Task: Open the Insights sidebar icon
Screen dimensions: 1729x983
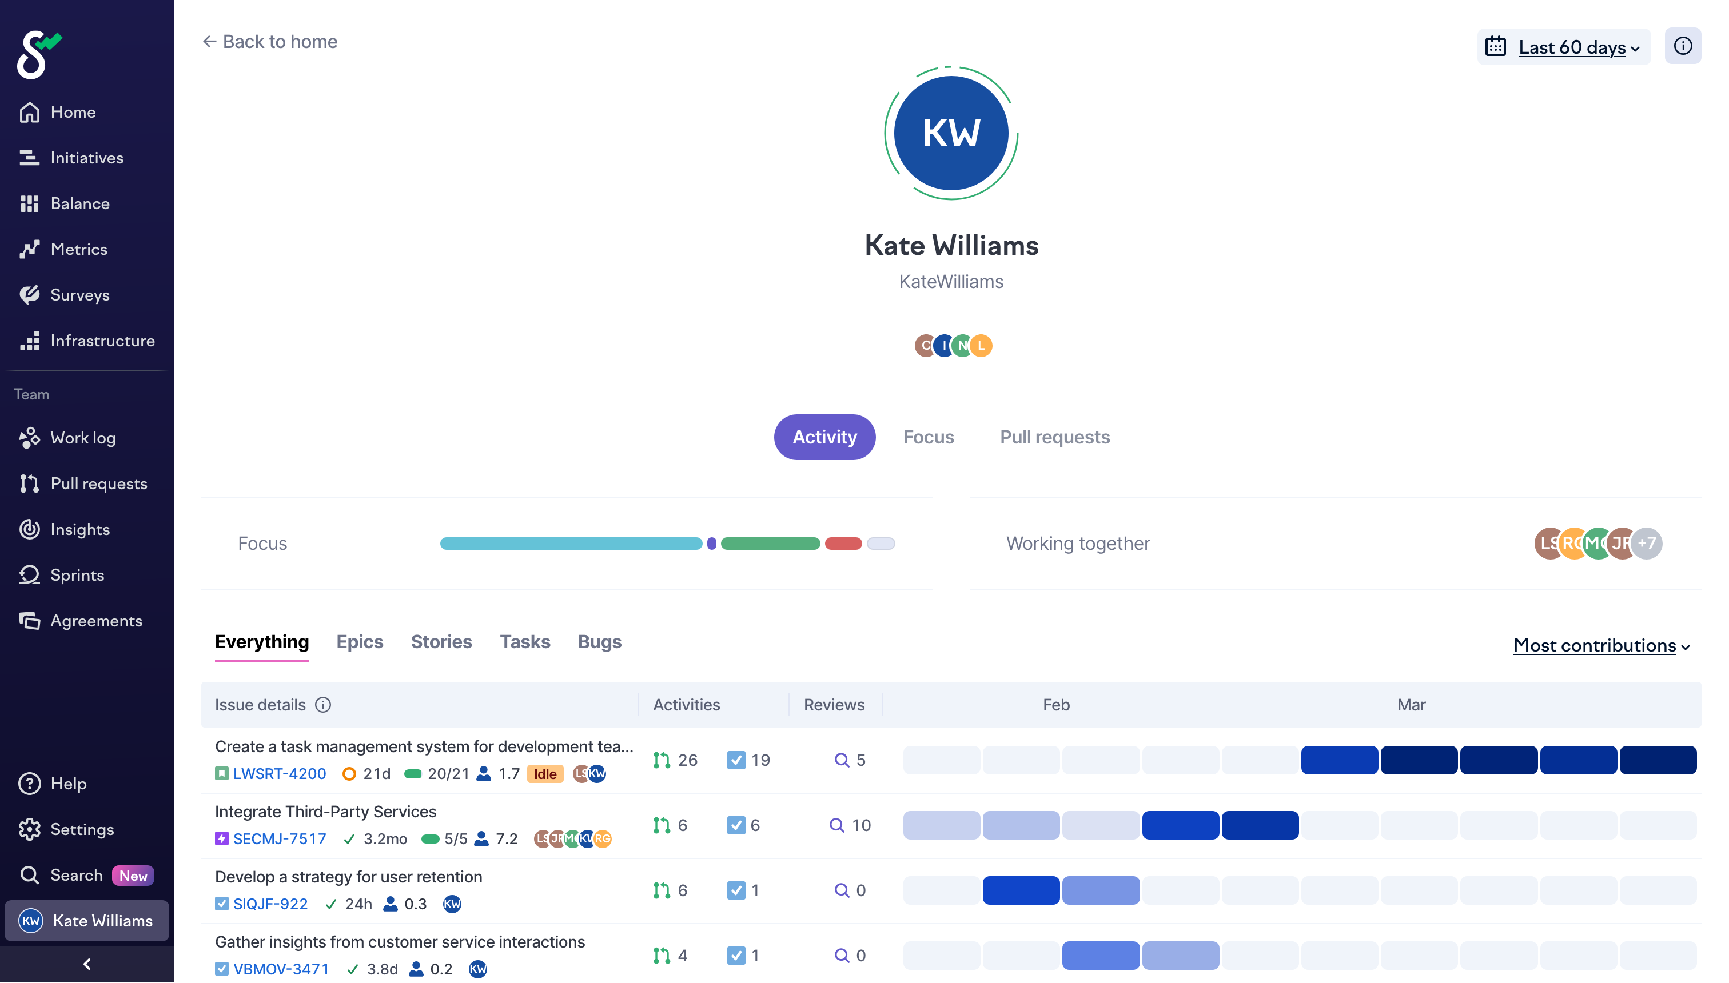Action: [29, 529]
